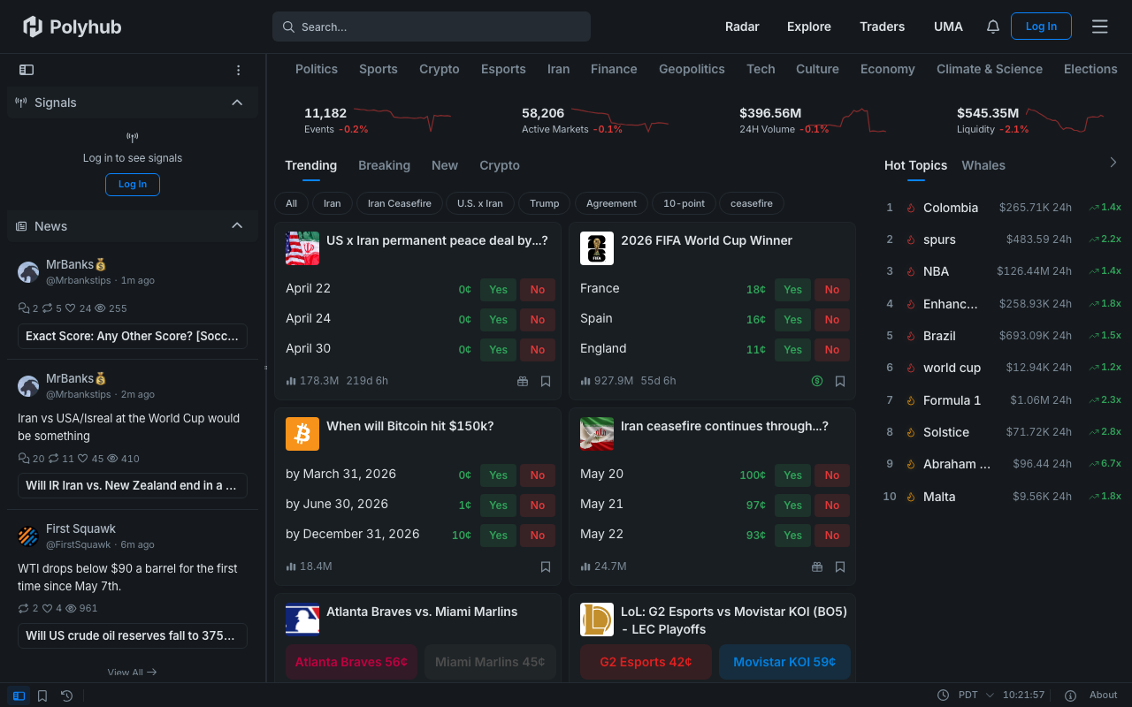Open the Geopolitics category

click(692, 69)
